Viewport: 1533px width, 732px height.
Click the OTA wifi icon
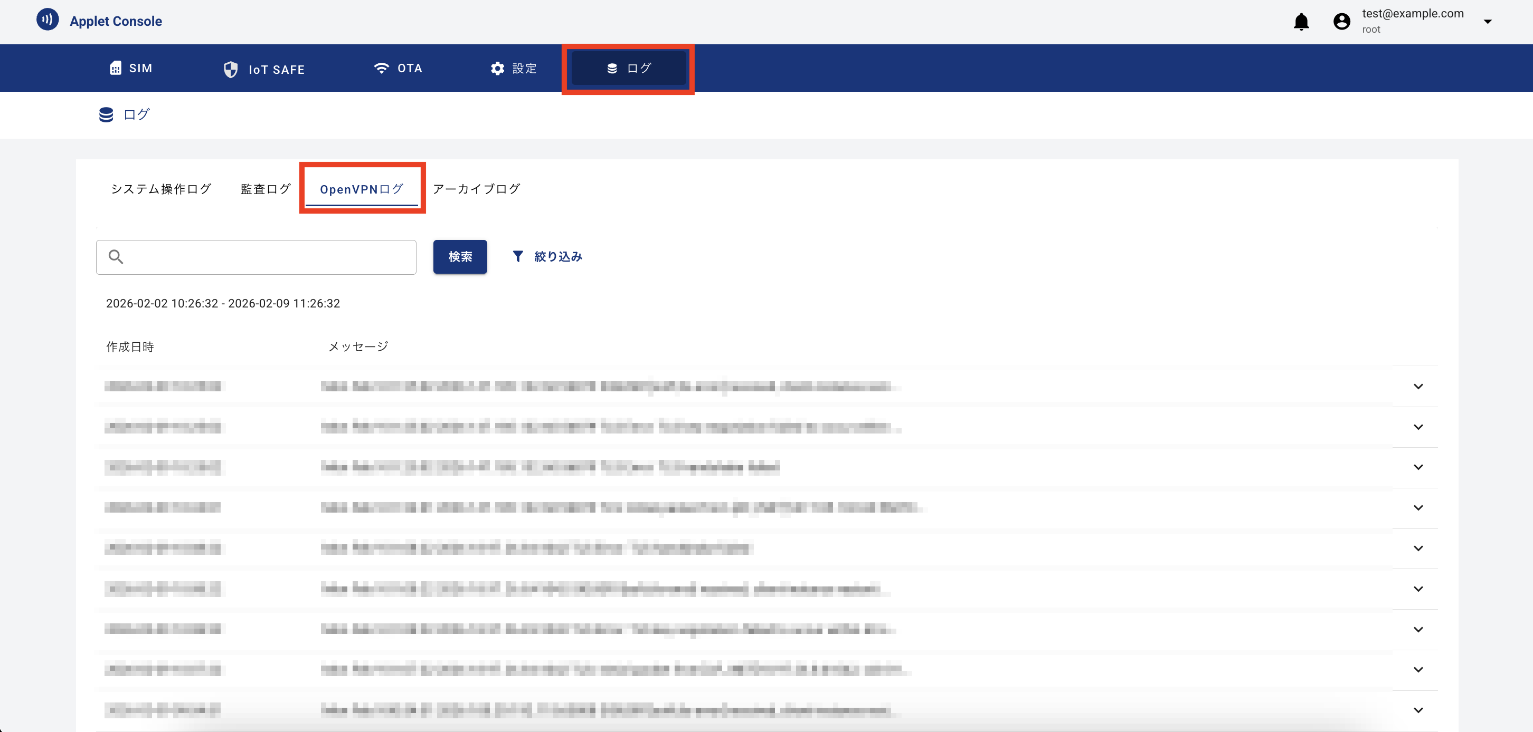[381, 69]
